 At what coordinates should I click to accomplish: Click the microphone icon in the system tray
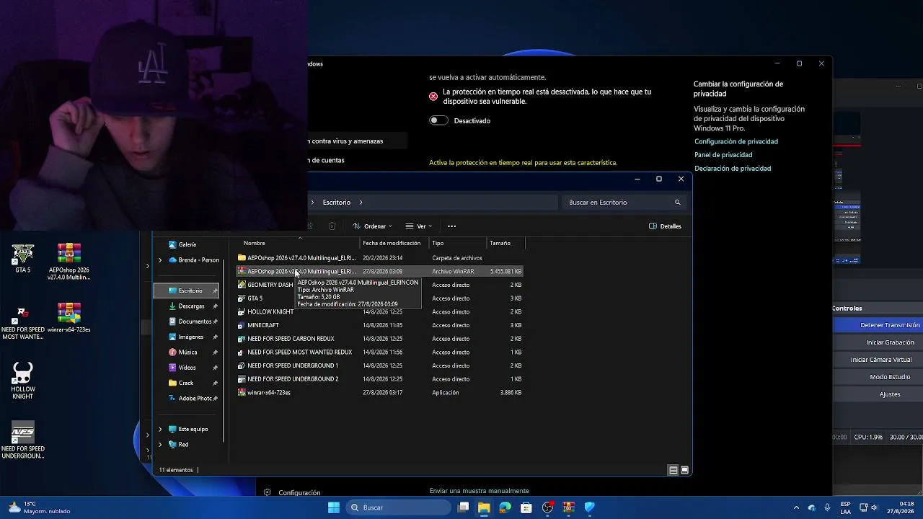coord(827,507)
